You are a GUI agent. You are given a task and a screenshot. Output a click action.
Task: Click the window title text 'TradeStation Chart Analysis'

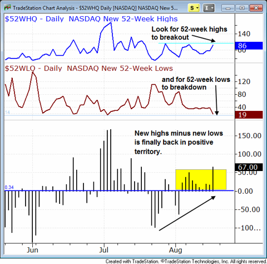click(44, 8)
